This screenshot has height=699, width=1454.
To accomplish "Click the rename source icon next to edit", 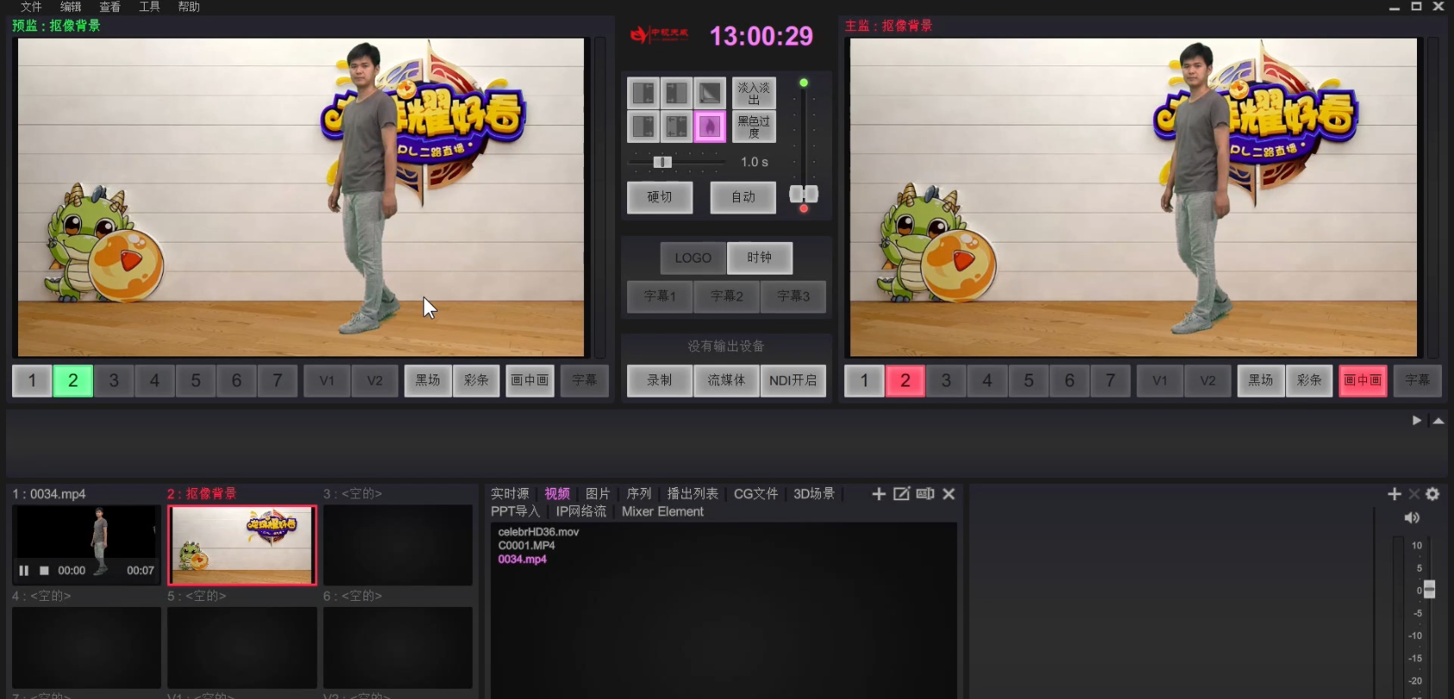I will click(925, 493).
